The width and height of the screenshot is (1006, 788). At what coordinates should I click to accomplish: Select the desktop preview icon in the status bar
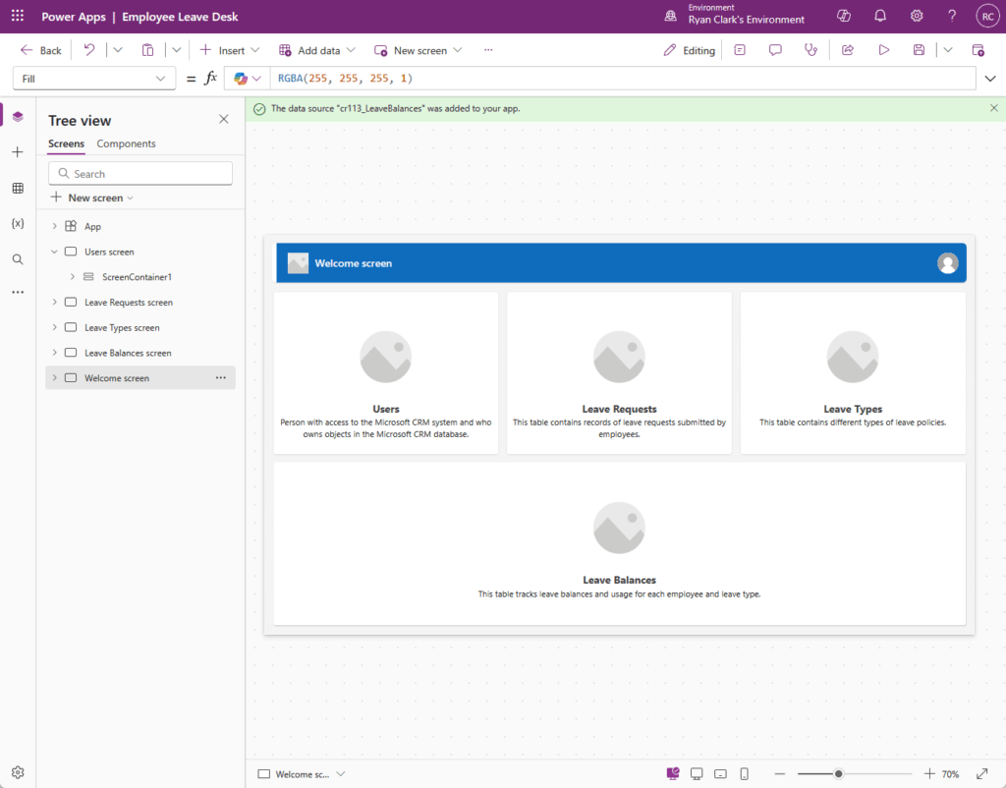[697, 774]
